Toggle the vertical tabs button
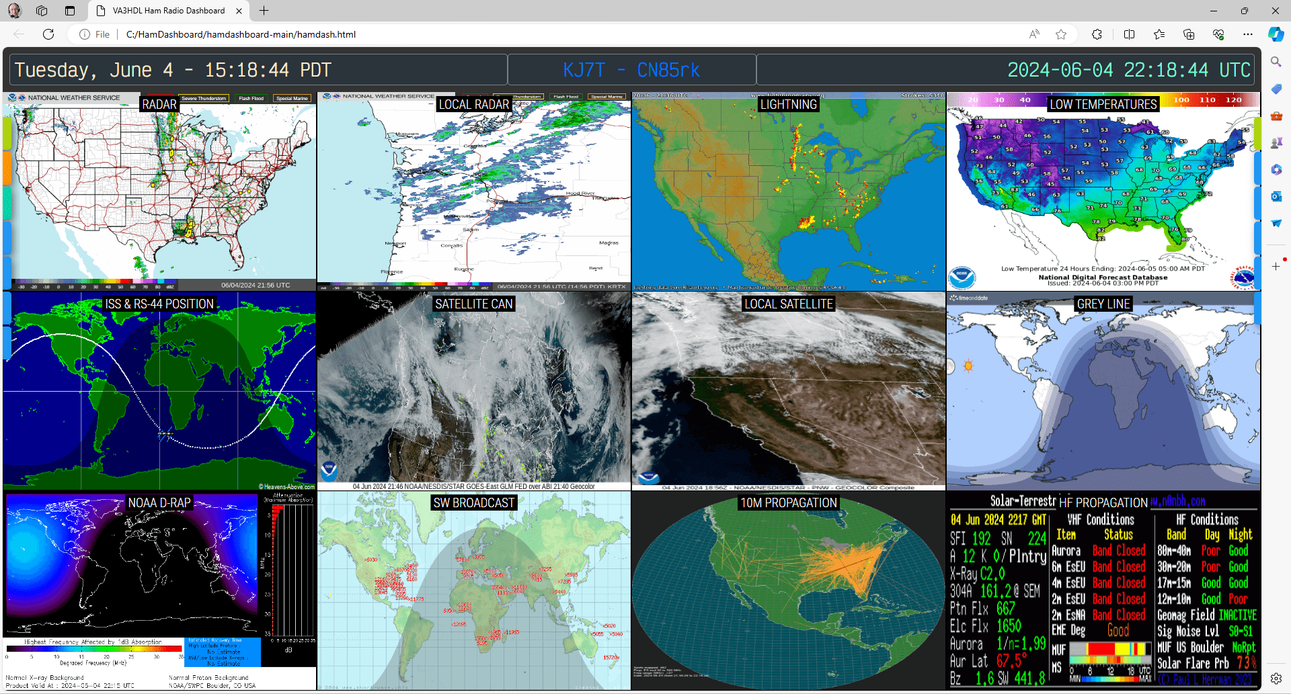1291x694 pixels. [x=70, y=11]
